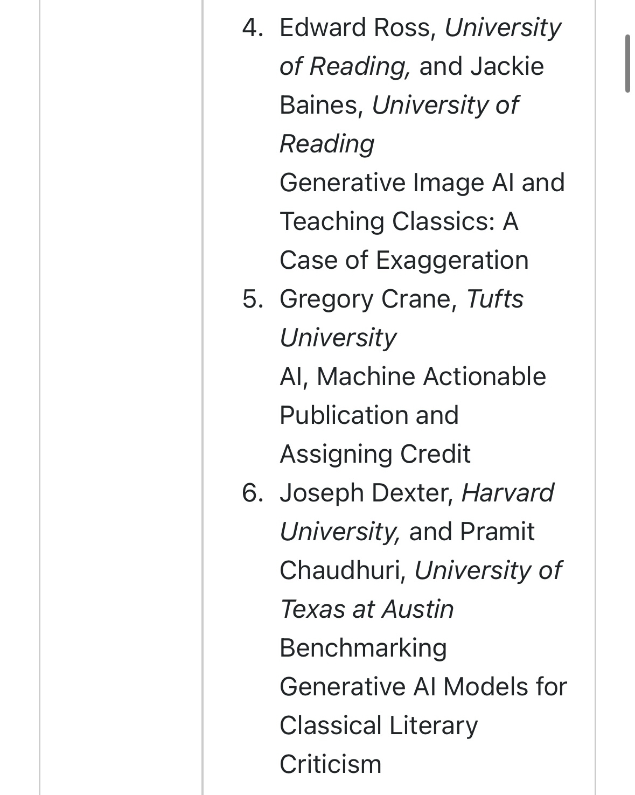Click the word Exaggeration
This screenshot has width=635, height=795.
click(452, 260)
